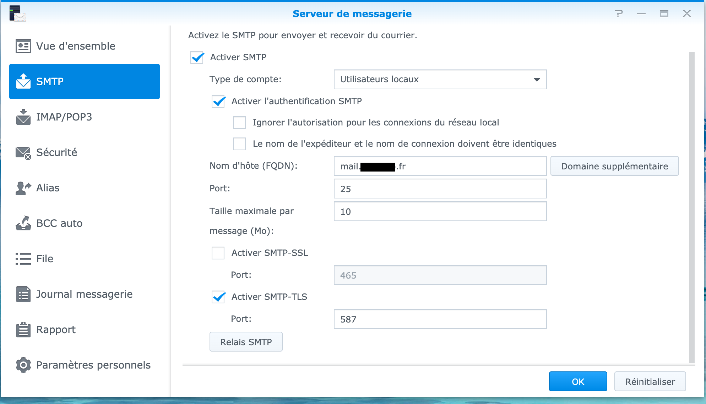Uncheck the Activer SMTP checkbox
This screenshot has width=706, height=404.
197,57
